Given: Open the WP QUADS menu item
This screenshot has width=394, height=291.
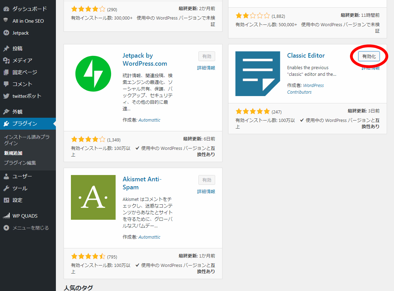Looking at the screenshot, I should (x=25, y=216).
